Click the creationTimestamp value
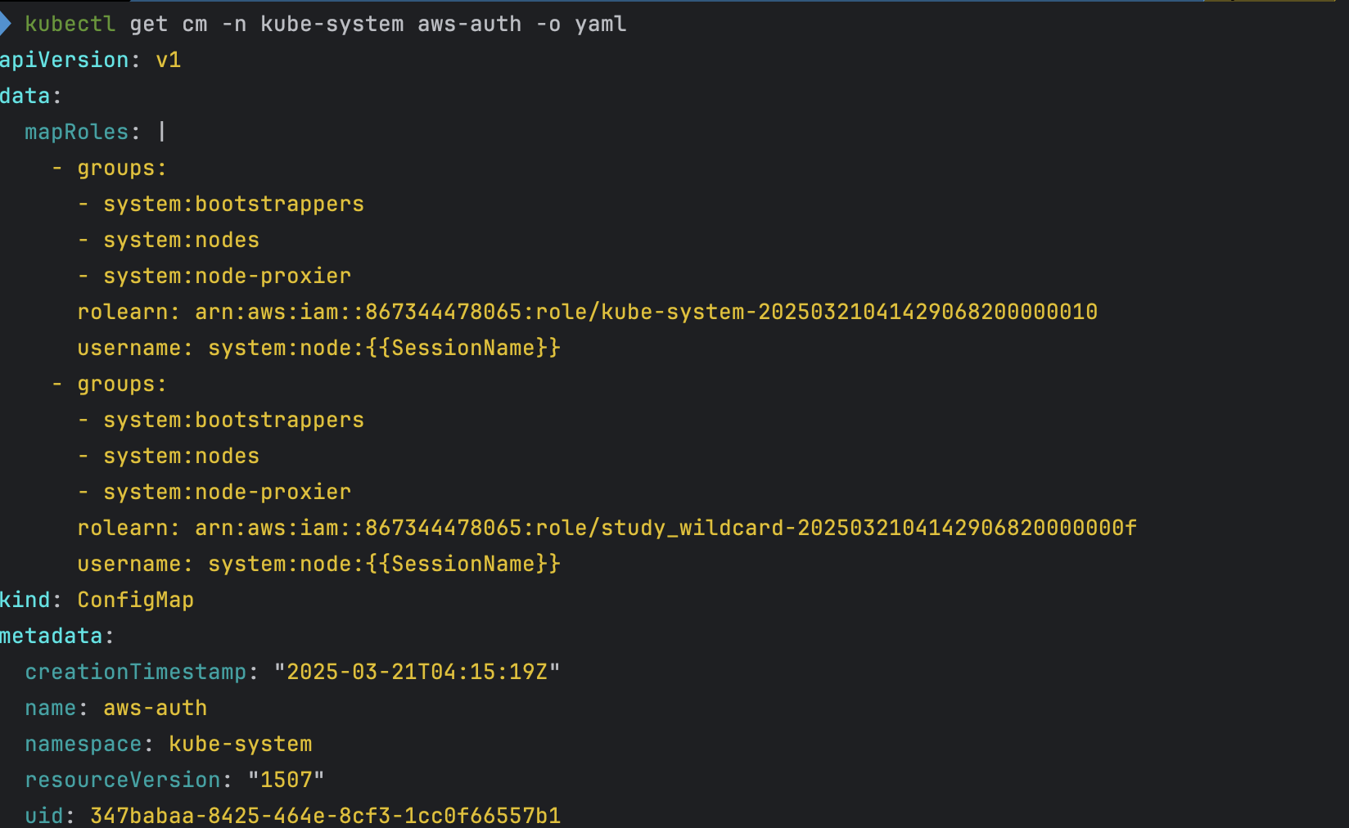This screenshot has height=828, width=1349. 417,672
